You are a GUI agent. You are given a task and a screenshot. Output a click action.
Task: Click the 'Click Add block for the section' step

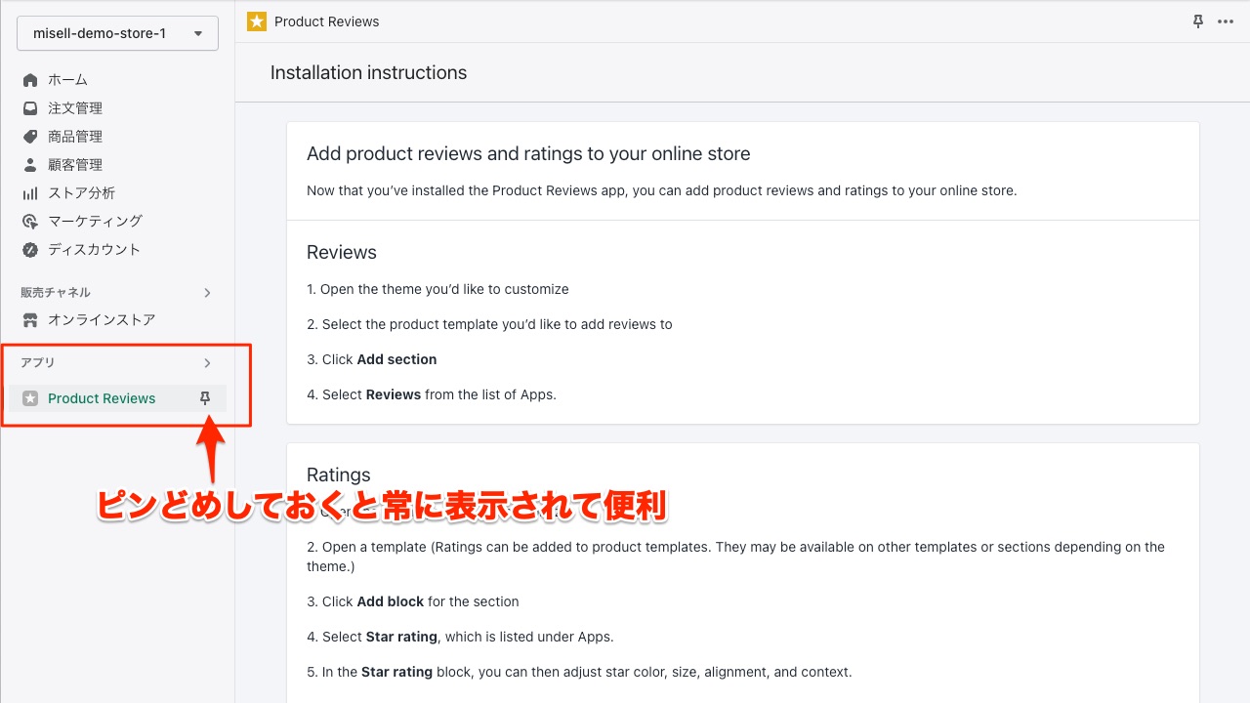(412, 601)
